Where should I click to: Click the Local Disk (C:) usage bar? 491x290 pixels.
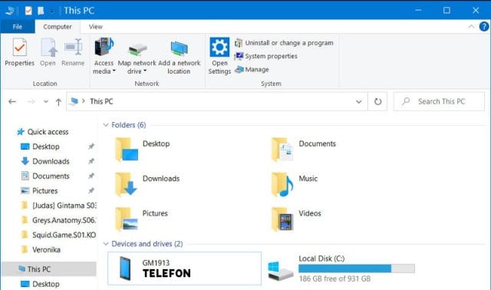[356, 269]
